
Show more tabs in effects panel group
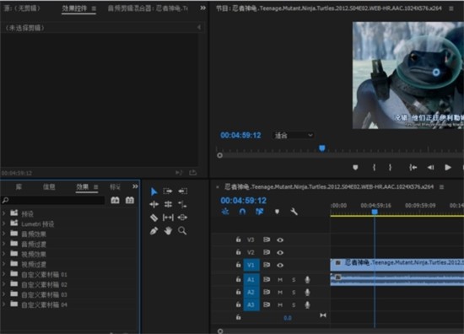(x=135, y=186)
